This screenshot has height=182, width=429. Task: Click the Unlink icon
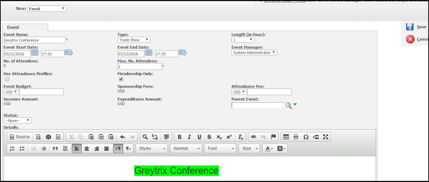(263, 137)
